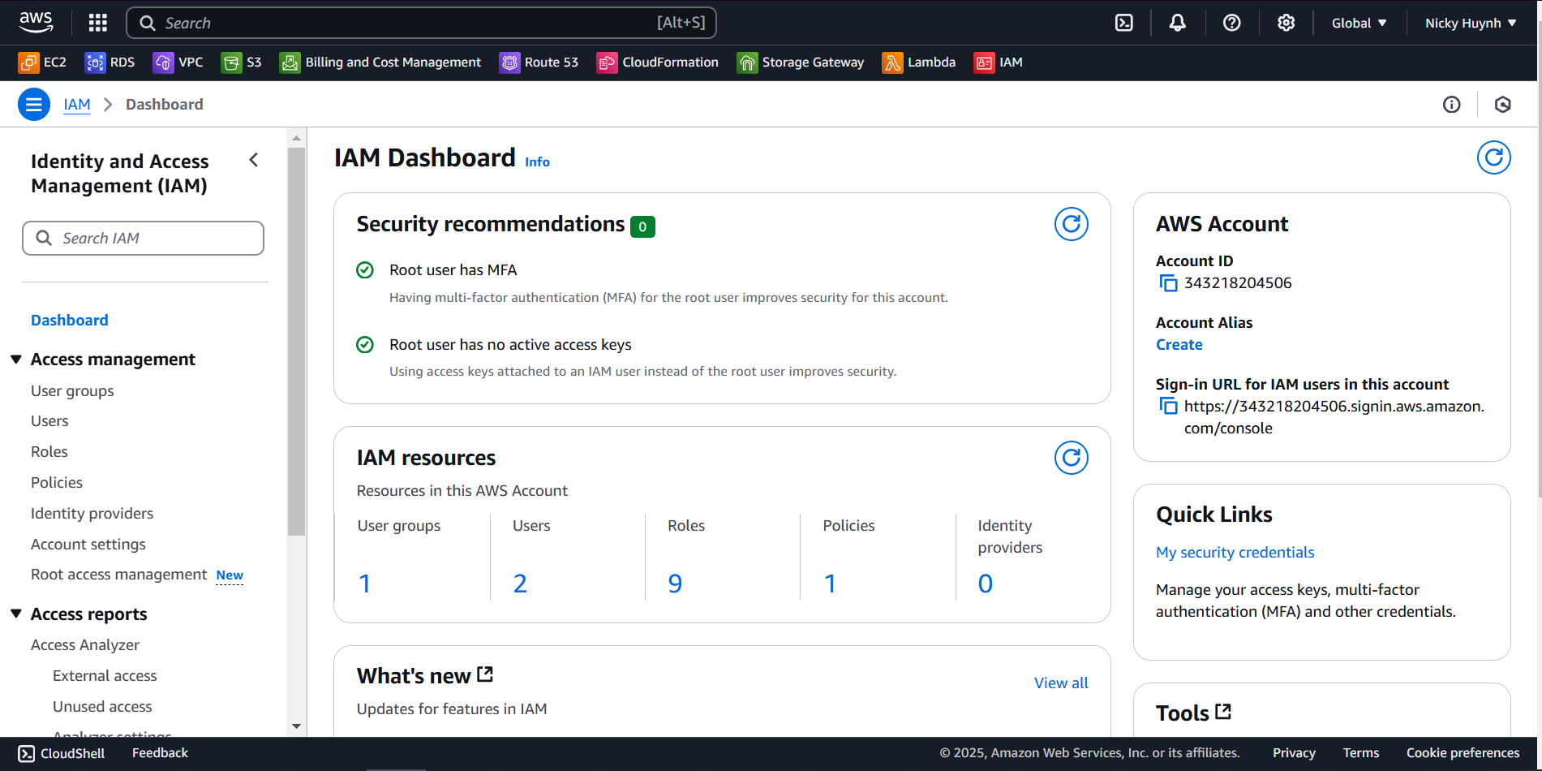Open the Identity providers count 0
The image size is (1542, 771).
click(986, 584)
